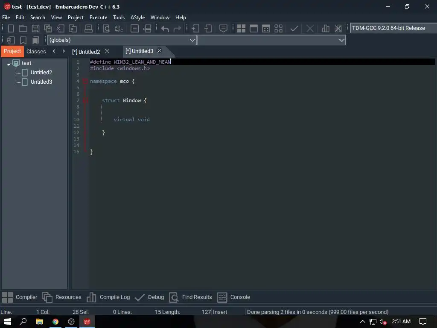Screen dimensions: 437x328
Task: Click the Undo arrow icon
Action: coord(165,29)
